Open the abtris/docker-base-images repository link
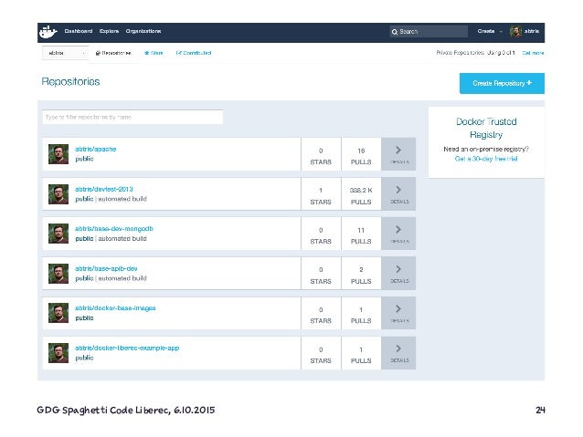583x437 pixels. (x=115, y=308)
